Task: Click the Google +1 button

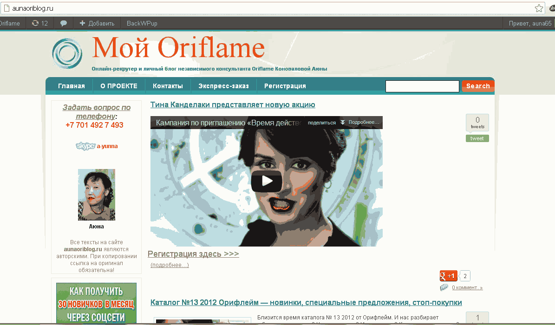Action: pyautogui.click(x=448, y=276)
